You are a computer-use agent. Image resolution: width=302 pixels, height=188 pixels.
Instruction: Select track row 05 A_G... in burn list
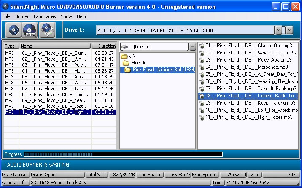[60, 77]
